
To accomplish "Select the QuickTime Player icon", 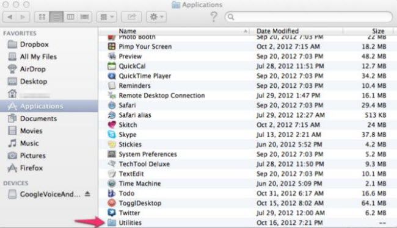I will [112, 76].
